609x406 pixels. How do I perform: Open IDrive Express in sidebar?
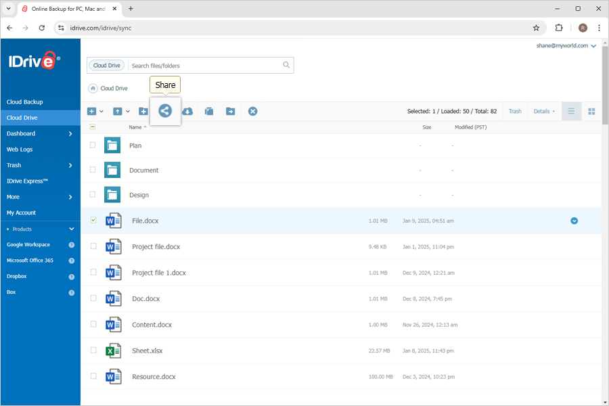(27, 181)
